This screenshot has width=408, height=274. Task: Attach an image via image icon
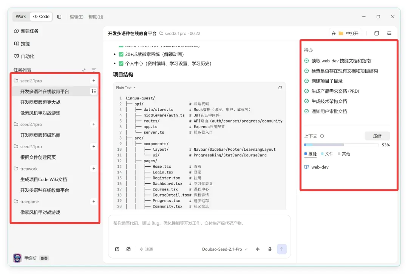128,249
